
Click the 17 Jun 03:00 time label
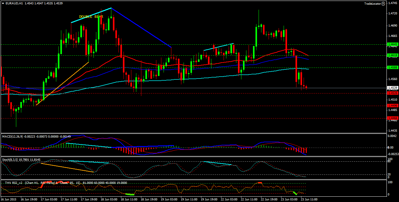(x=49, y=199)
